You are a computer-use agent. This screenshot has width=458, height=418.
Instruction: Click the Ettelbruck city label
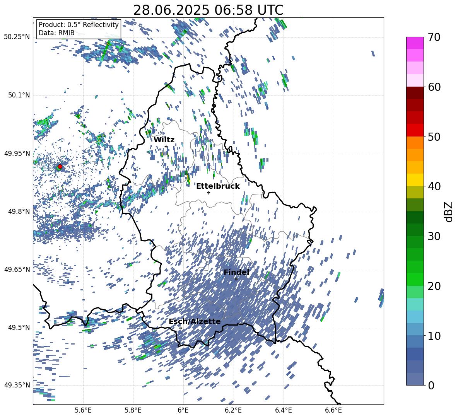pos(218,186)
